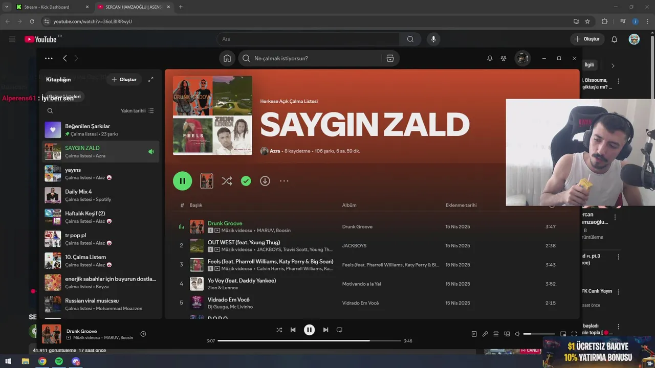Viewport: 655px width, 368px height.
Task: Toggle shuffle in player bar
Action: click(279, 330)
